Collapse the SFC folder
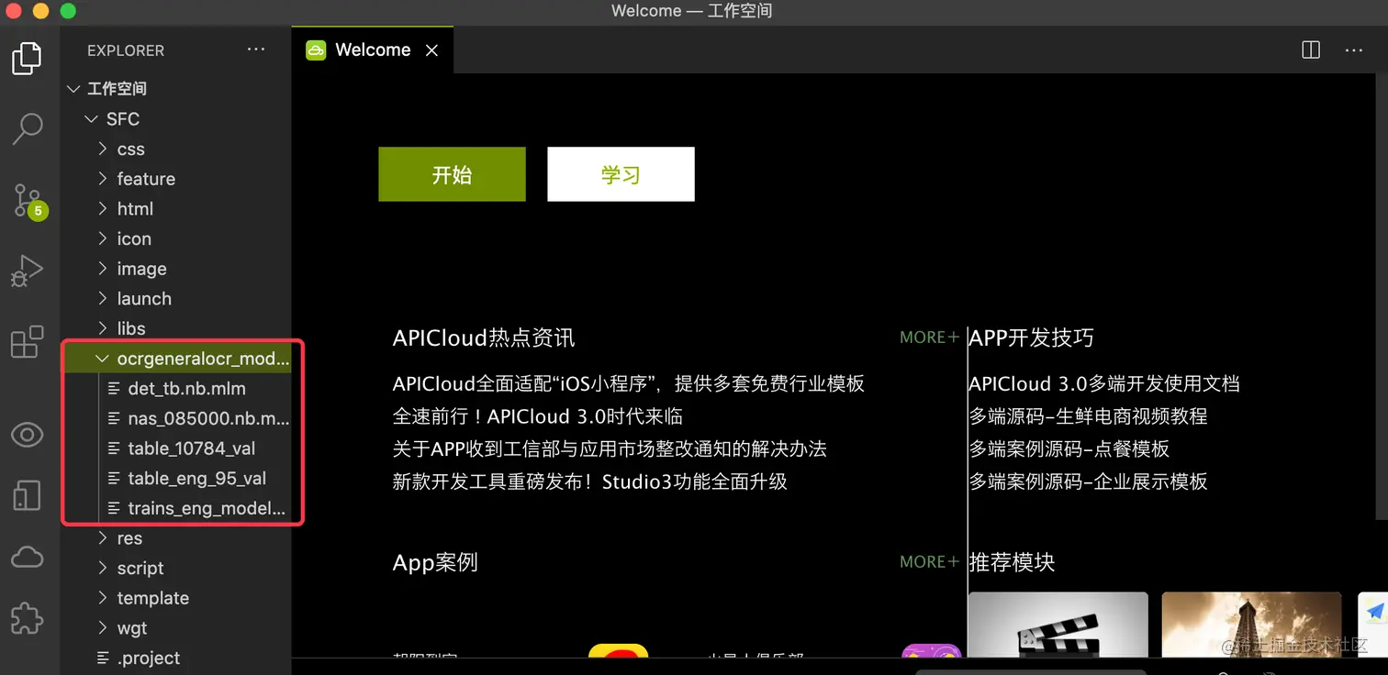 point(176,119)
